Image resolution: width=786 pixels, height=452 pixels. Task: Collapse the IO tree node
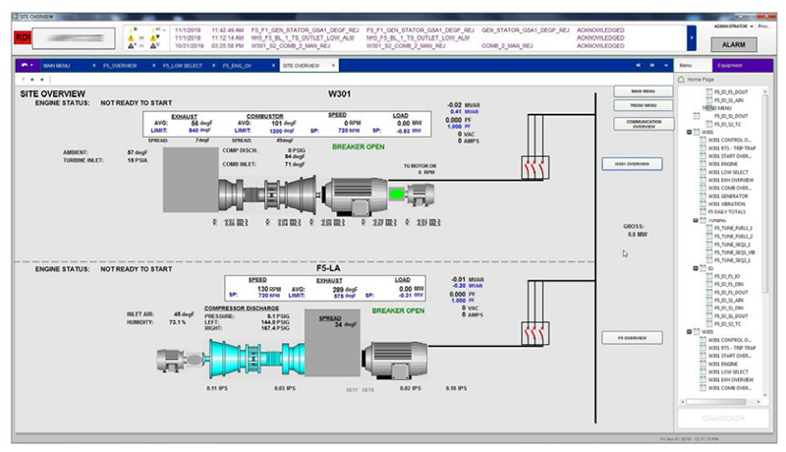tap(696, 268)
